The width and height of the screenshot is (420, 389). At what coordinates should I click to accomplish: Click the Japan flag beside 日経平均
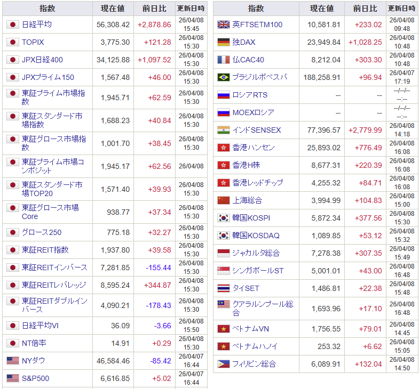(13, 25)
